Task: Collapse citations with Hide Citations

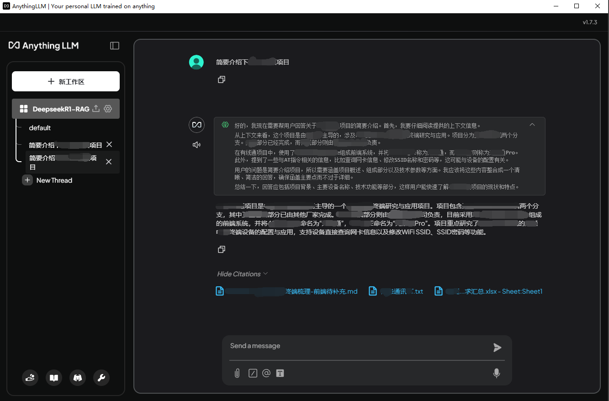Action: click(242, 274)
